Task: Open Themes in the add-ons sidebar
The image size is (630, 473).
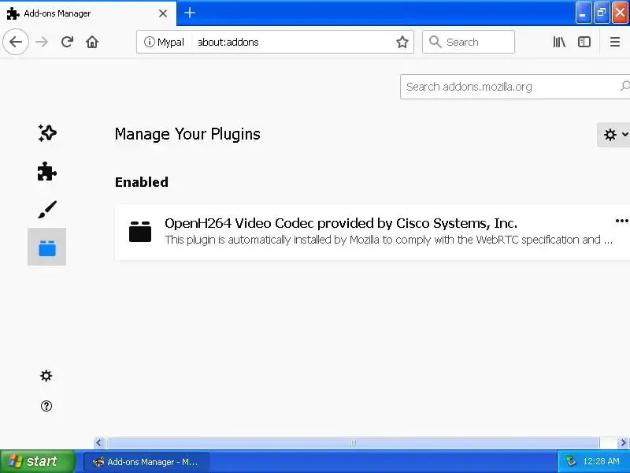Action: [47, 210]
